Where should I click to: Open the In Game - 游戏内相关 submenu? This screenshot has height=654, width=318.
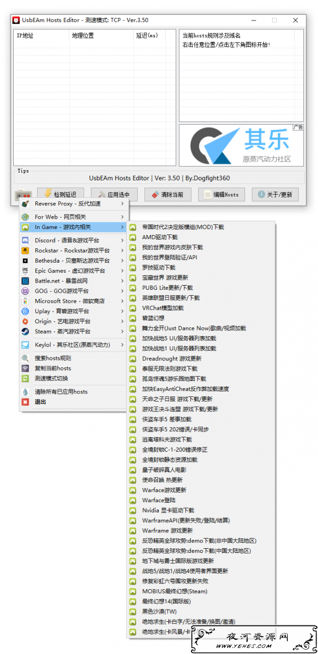pos(74,227)
